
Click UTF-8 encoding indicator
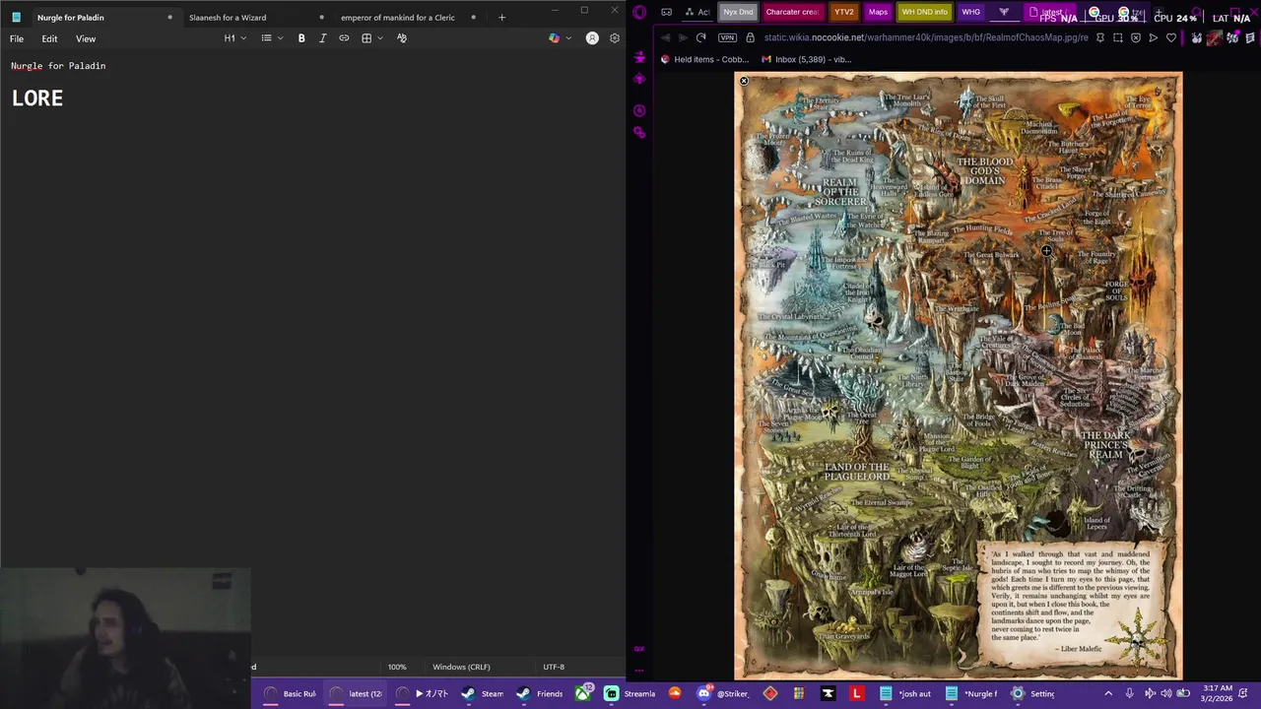554,667
